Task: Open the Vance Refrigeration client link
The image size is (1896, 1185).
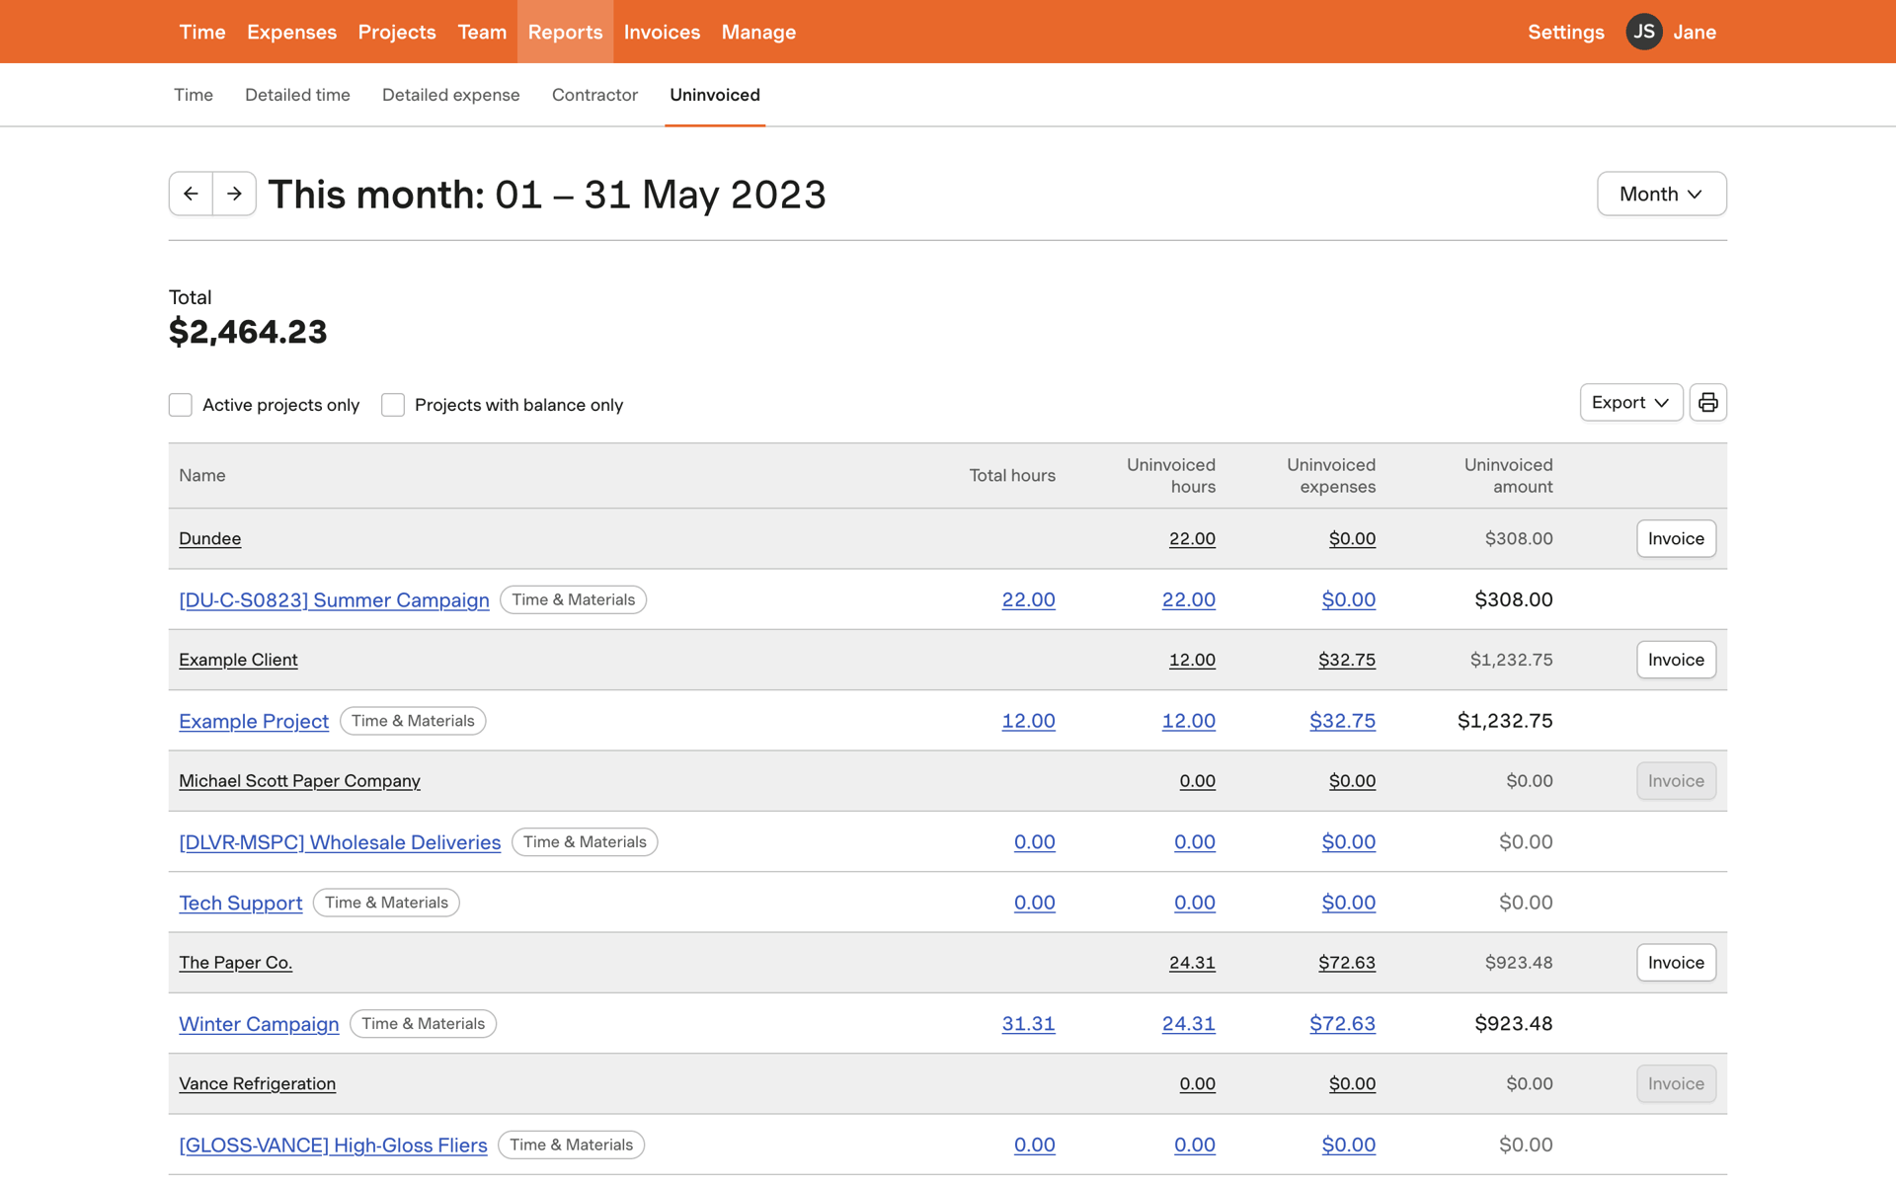Action: click(x=257, y=1084)
